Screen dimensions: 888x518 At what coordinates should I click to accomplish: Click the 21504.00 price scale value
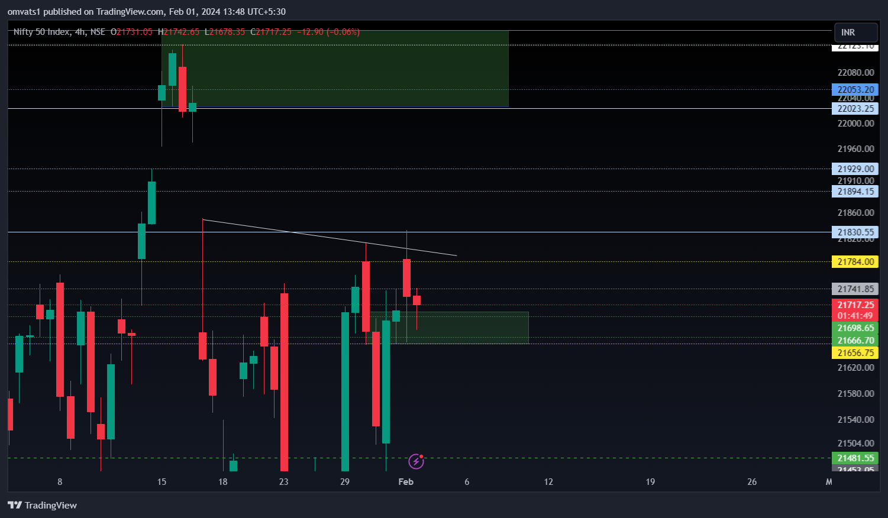(x=855, y=443)
